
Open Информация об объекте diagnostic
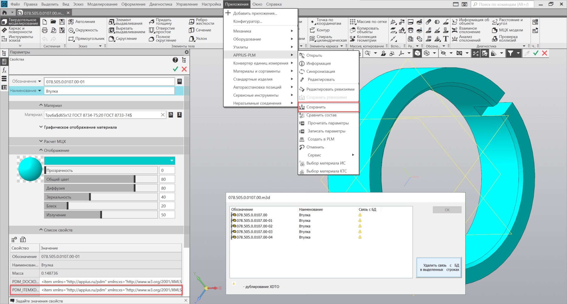click(x=471, y=22)
